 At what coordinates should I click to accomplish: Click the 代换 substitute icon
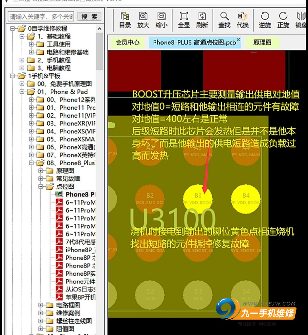[243, 20]
